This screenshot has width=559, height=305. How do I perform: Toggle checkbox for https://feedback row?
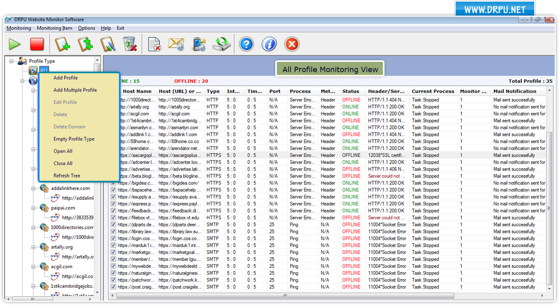click(114, 211)
